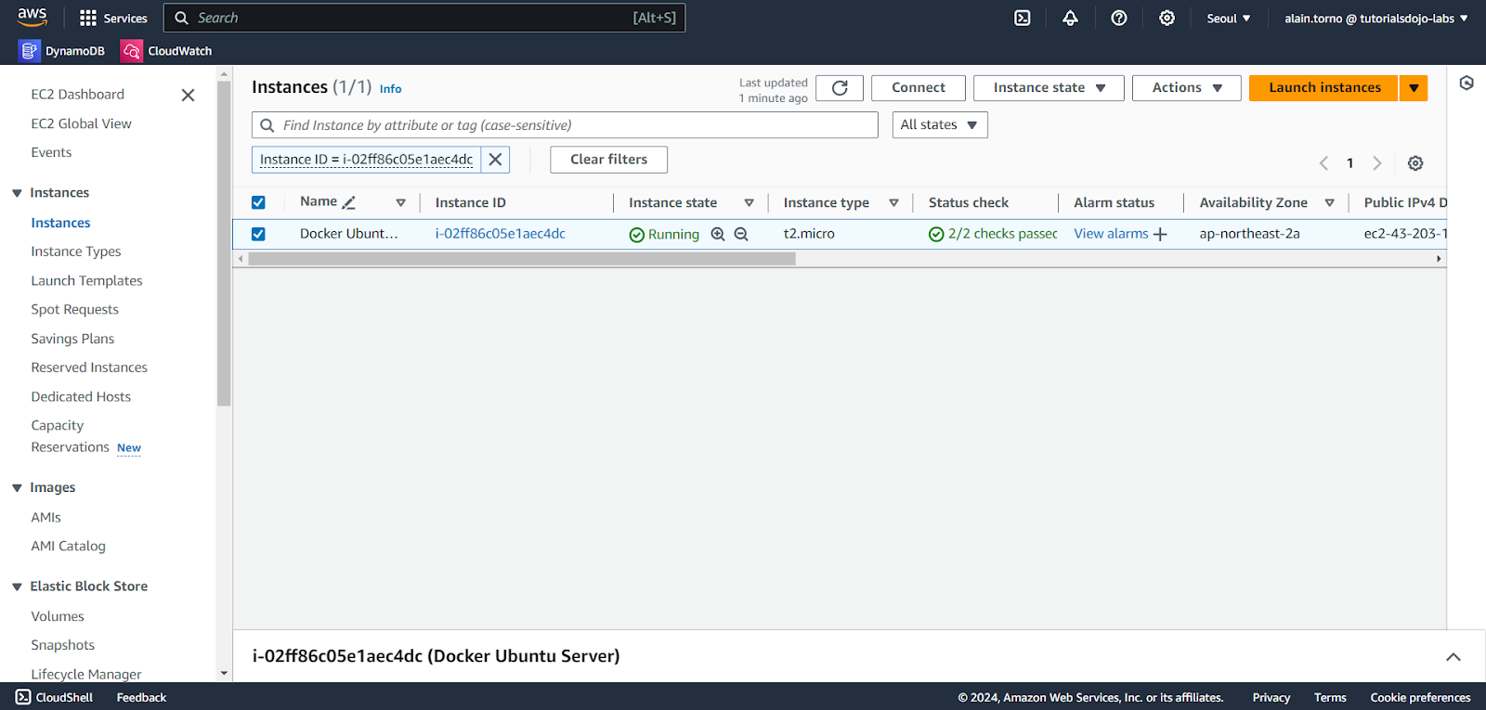Open the Services grid menu
The width and height of the screenshot is (1486, 710).
coord(113,18)
